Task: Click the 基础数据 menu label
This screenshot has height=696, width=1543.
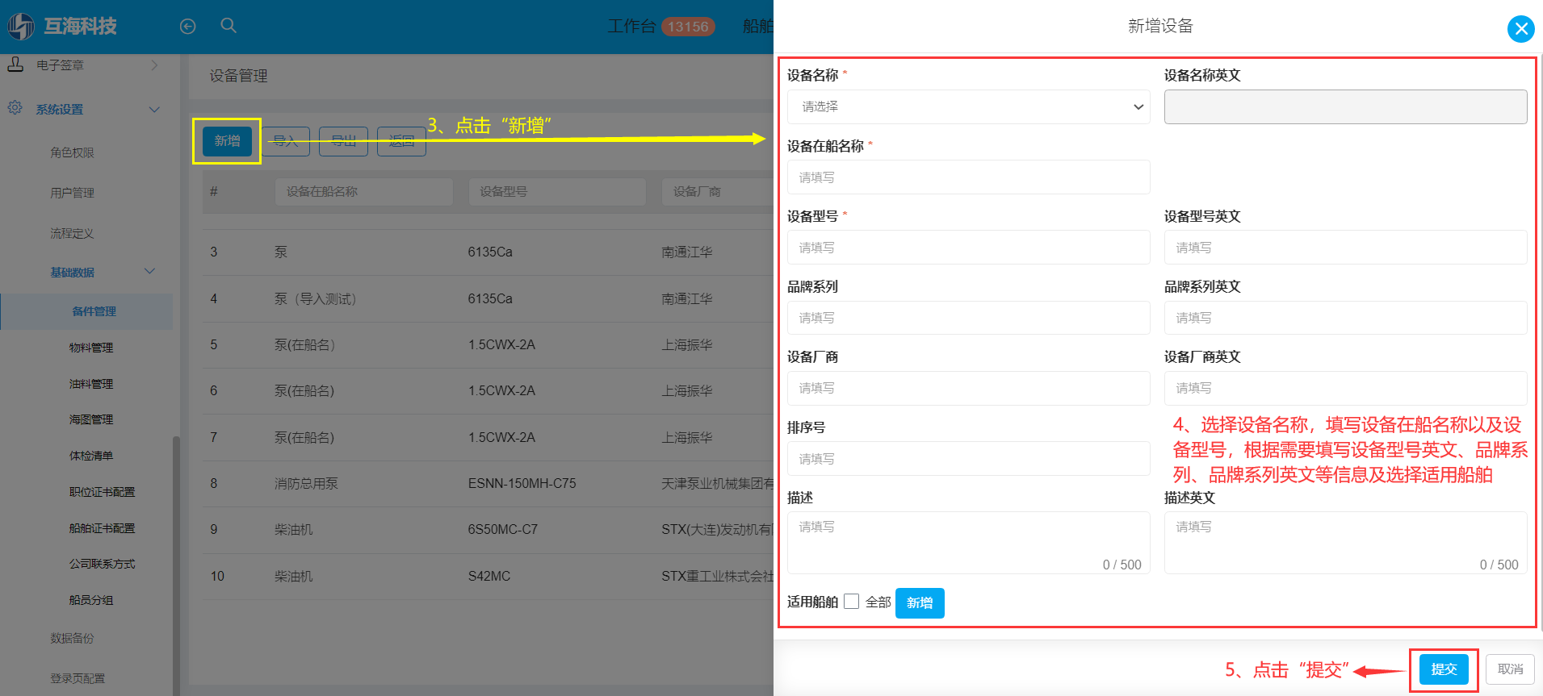Action: 72,273
